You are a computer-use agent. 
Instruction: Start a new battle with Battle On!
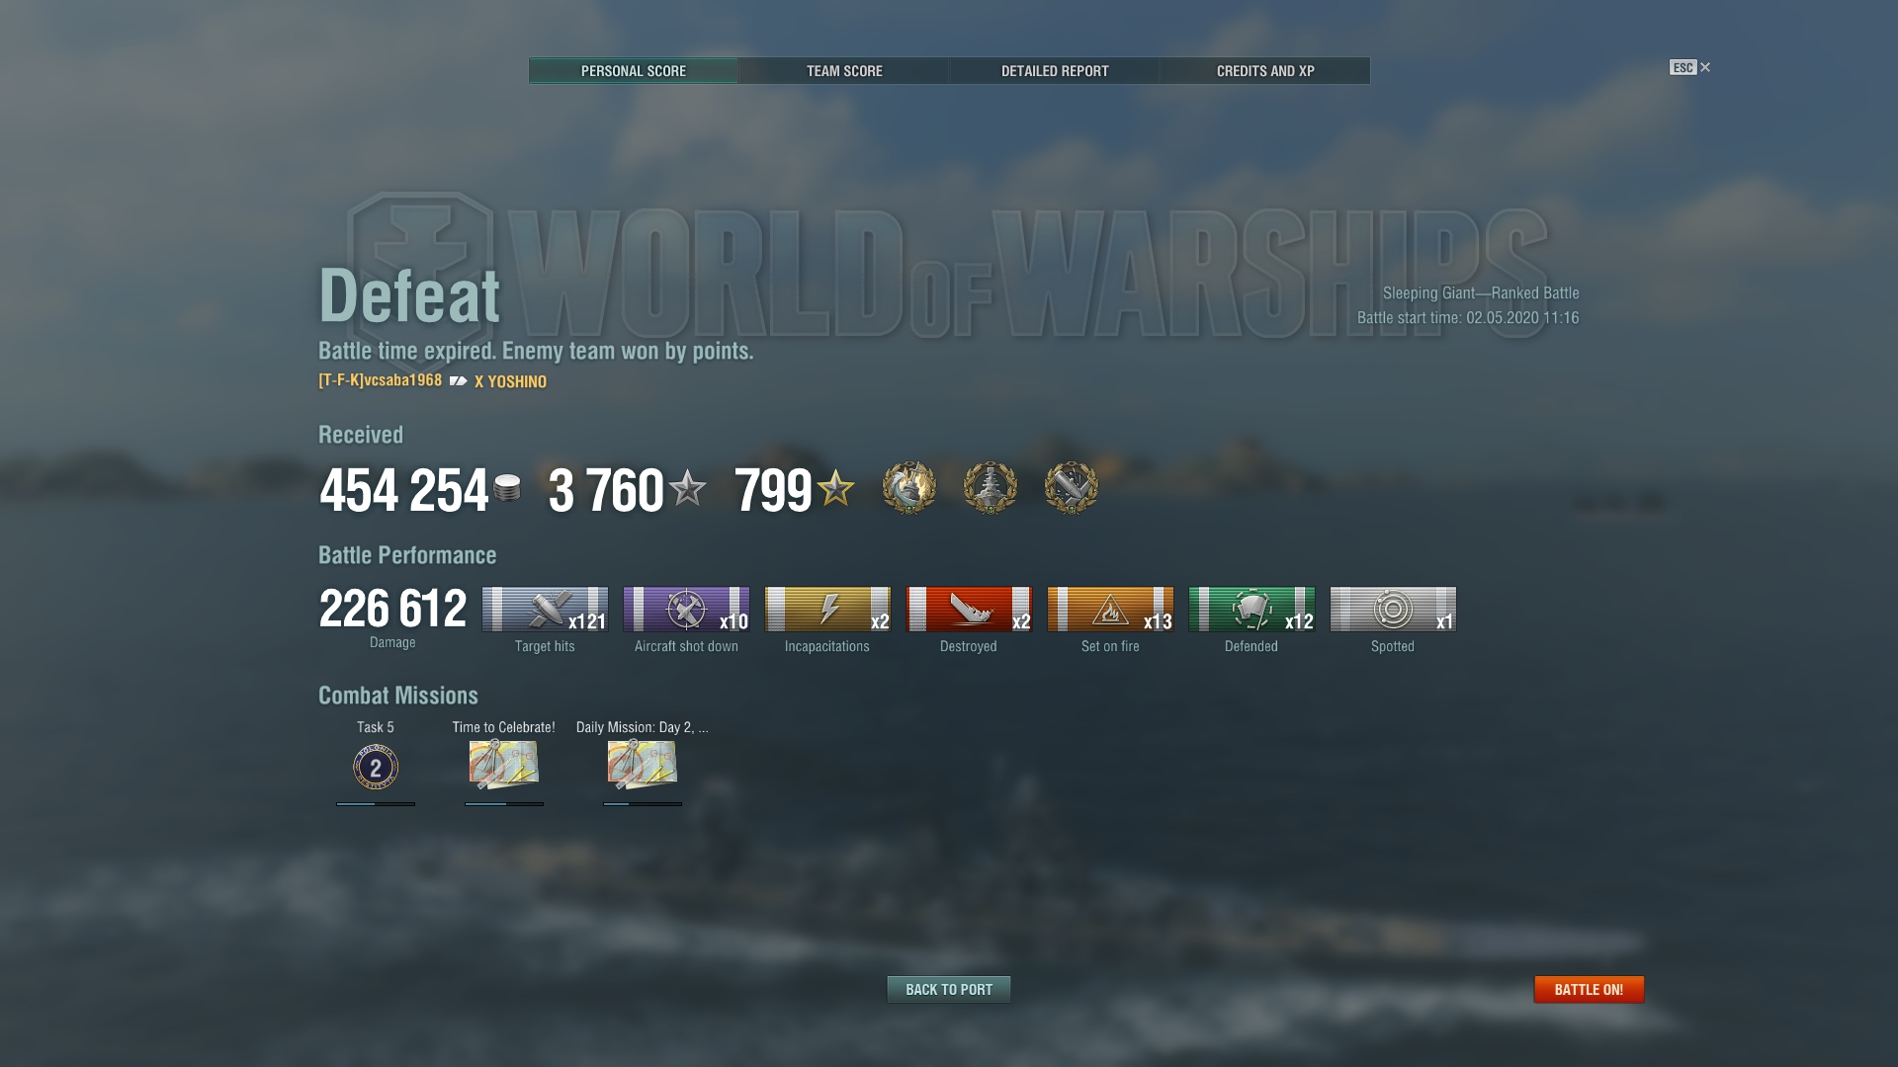click(1589, 989)
